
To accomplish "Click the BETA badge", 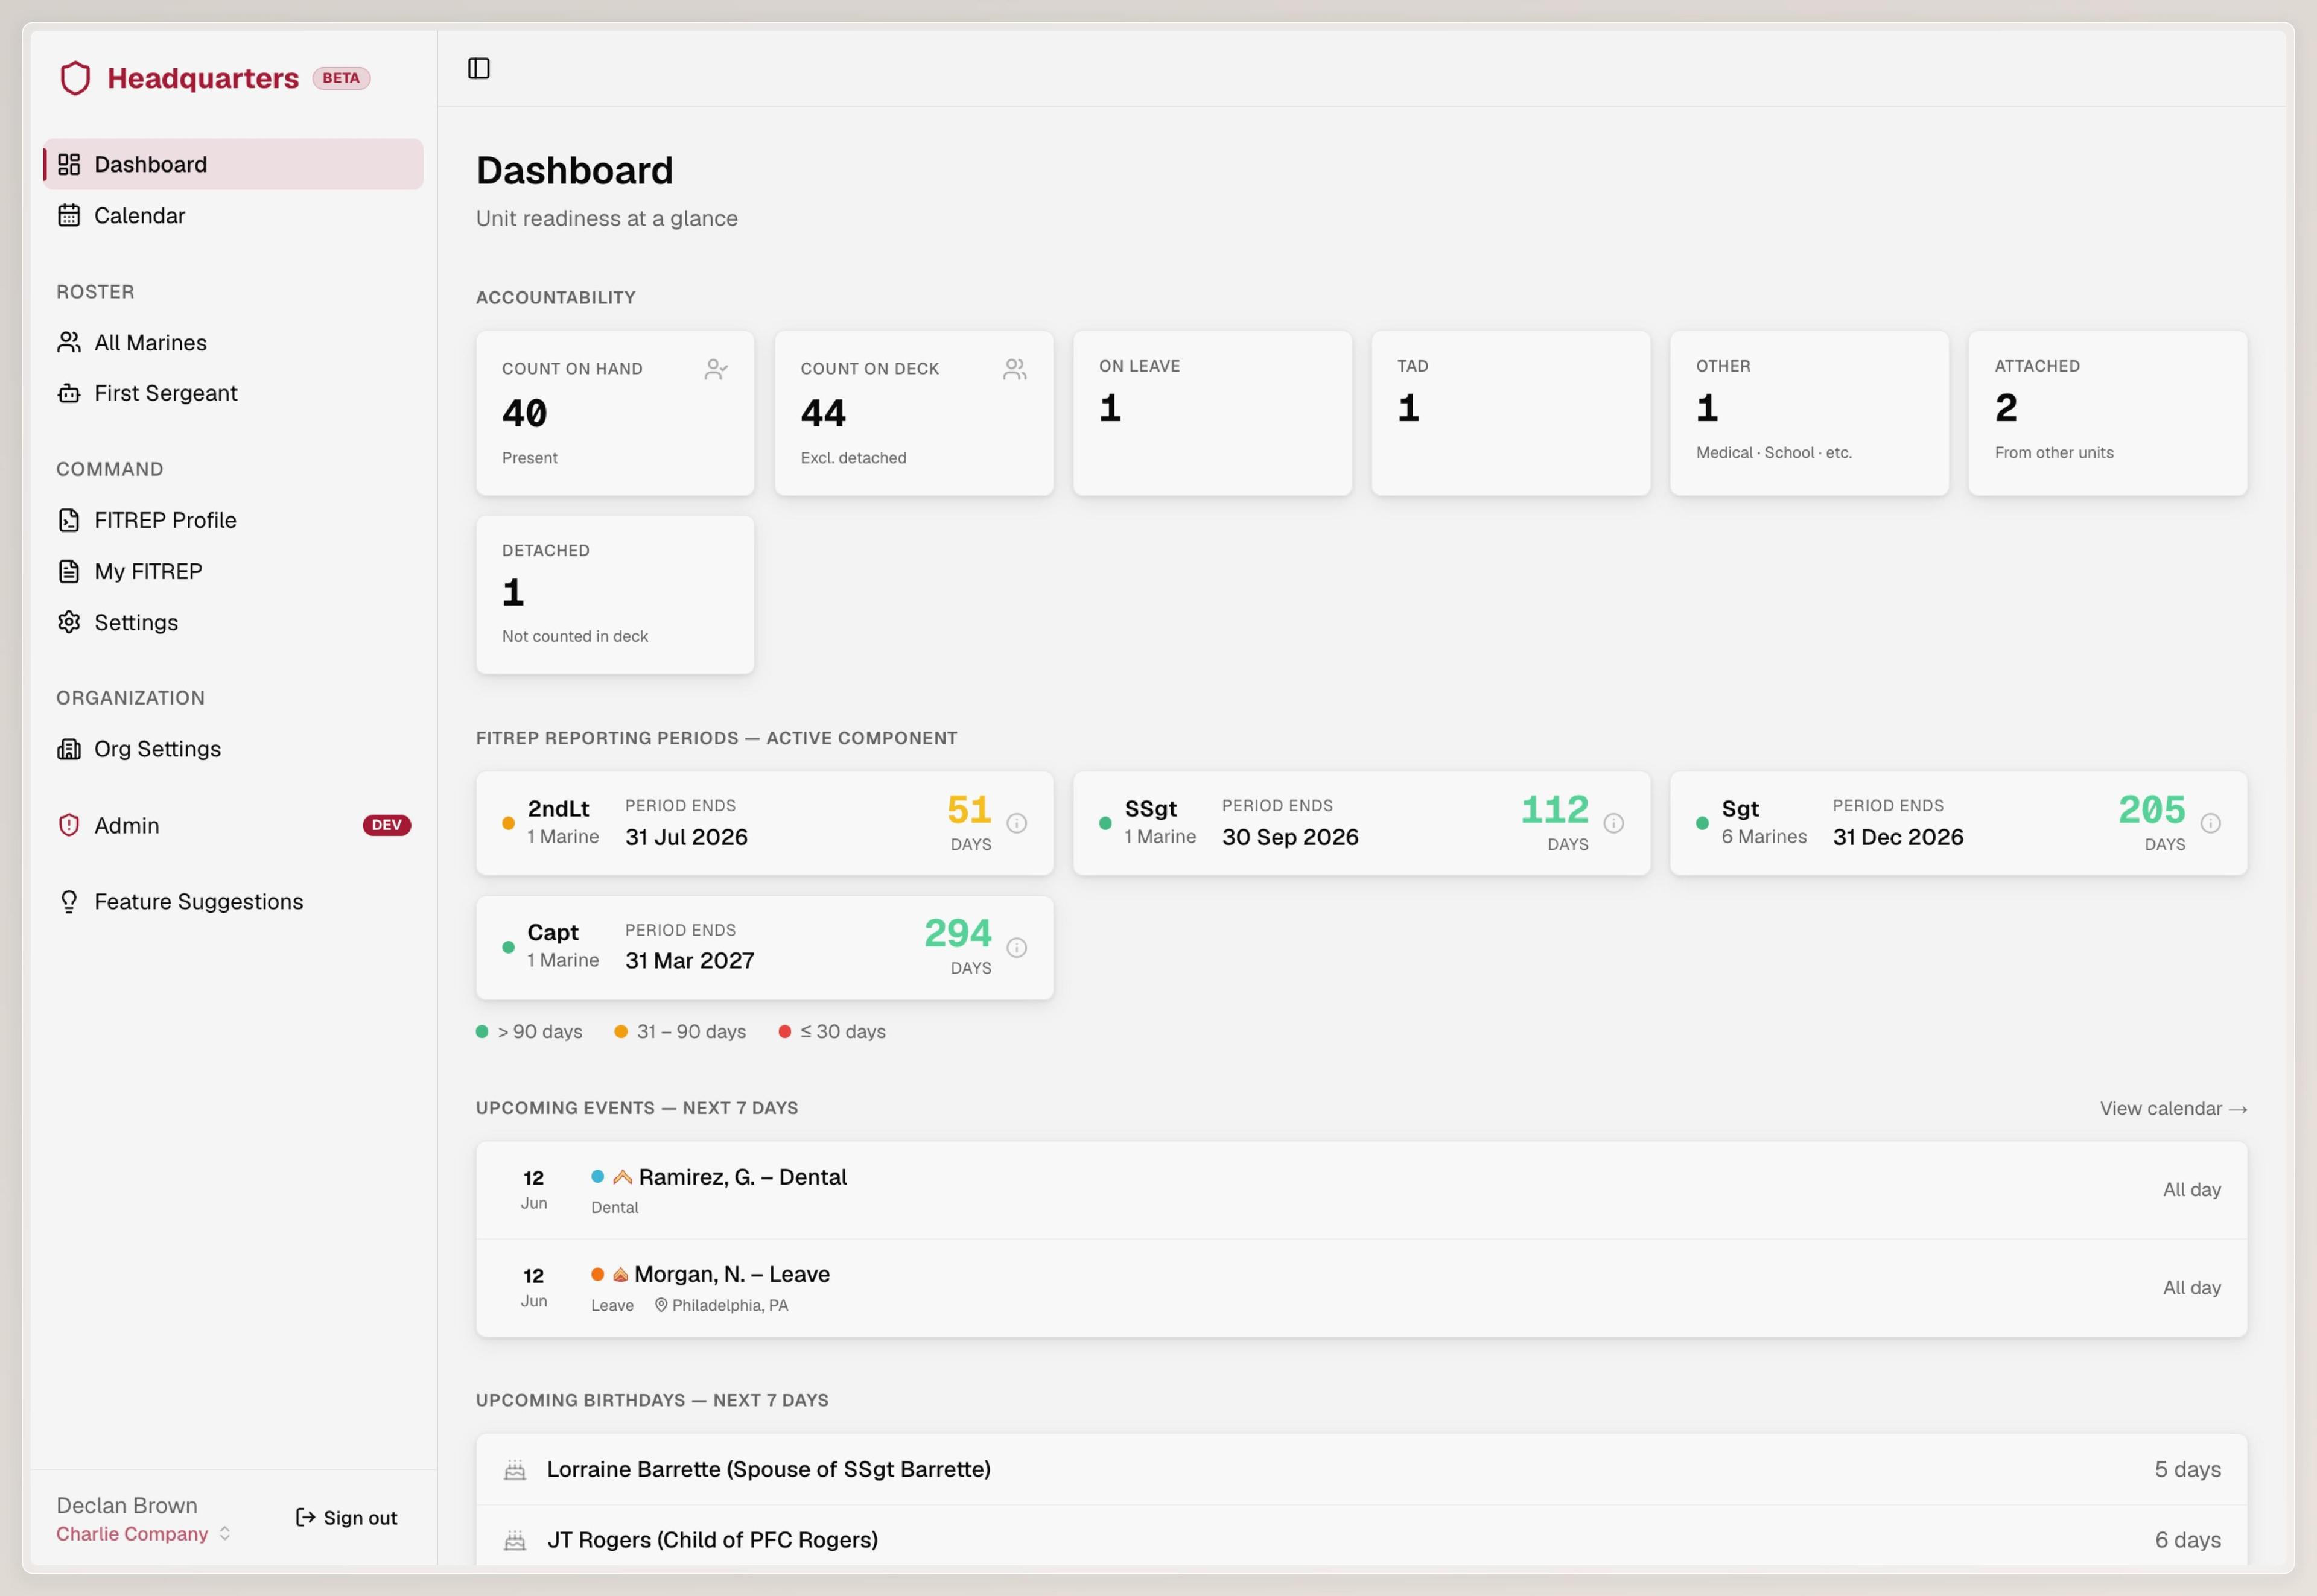I will (x=341, y=78).
